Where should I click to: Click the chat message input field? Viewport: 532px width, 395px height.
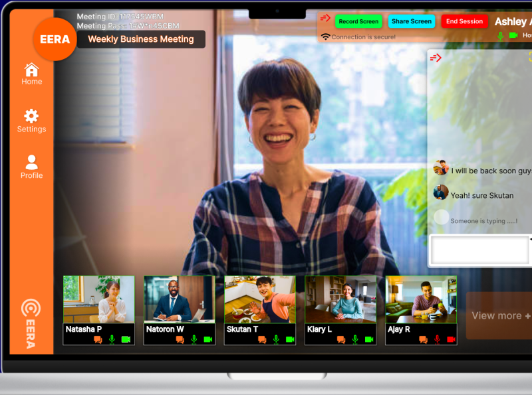(480, 250)
